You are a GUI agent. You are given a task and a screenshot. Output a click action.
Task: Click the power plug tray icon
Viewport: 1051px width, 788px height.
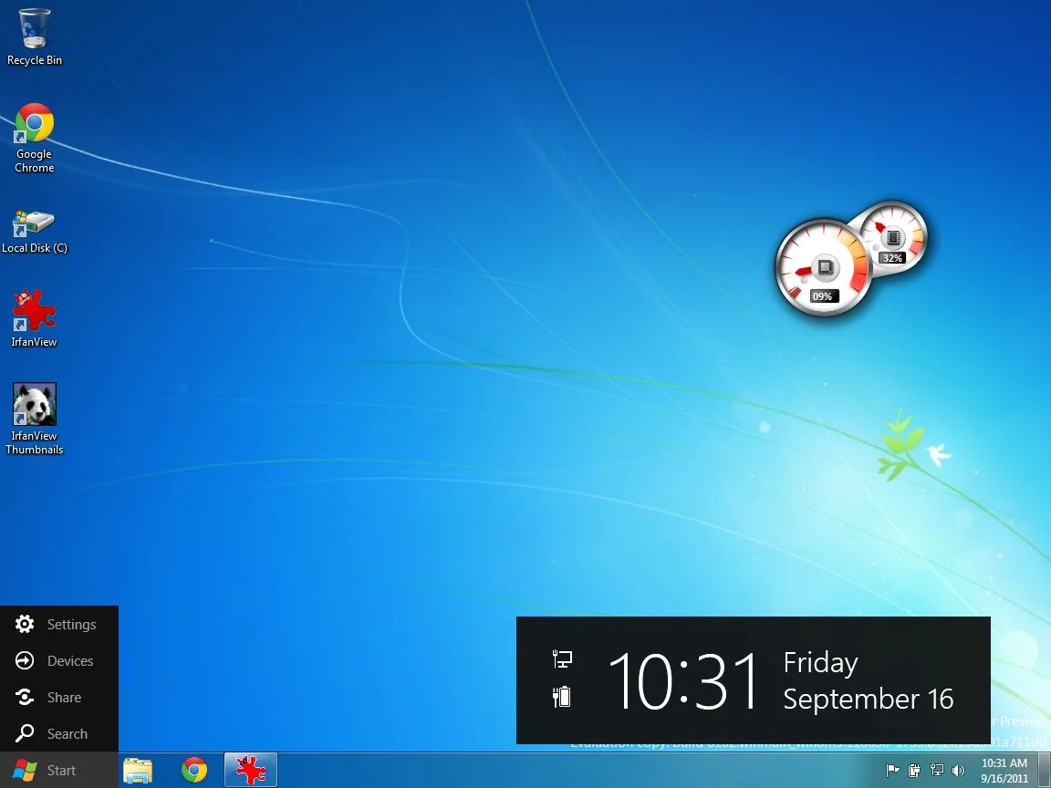[x=914, y=771]
